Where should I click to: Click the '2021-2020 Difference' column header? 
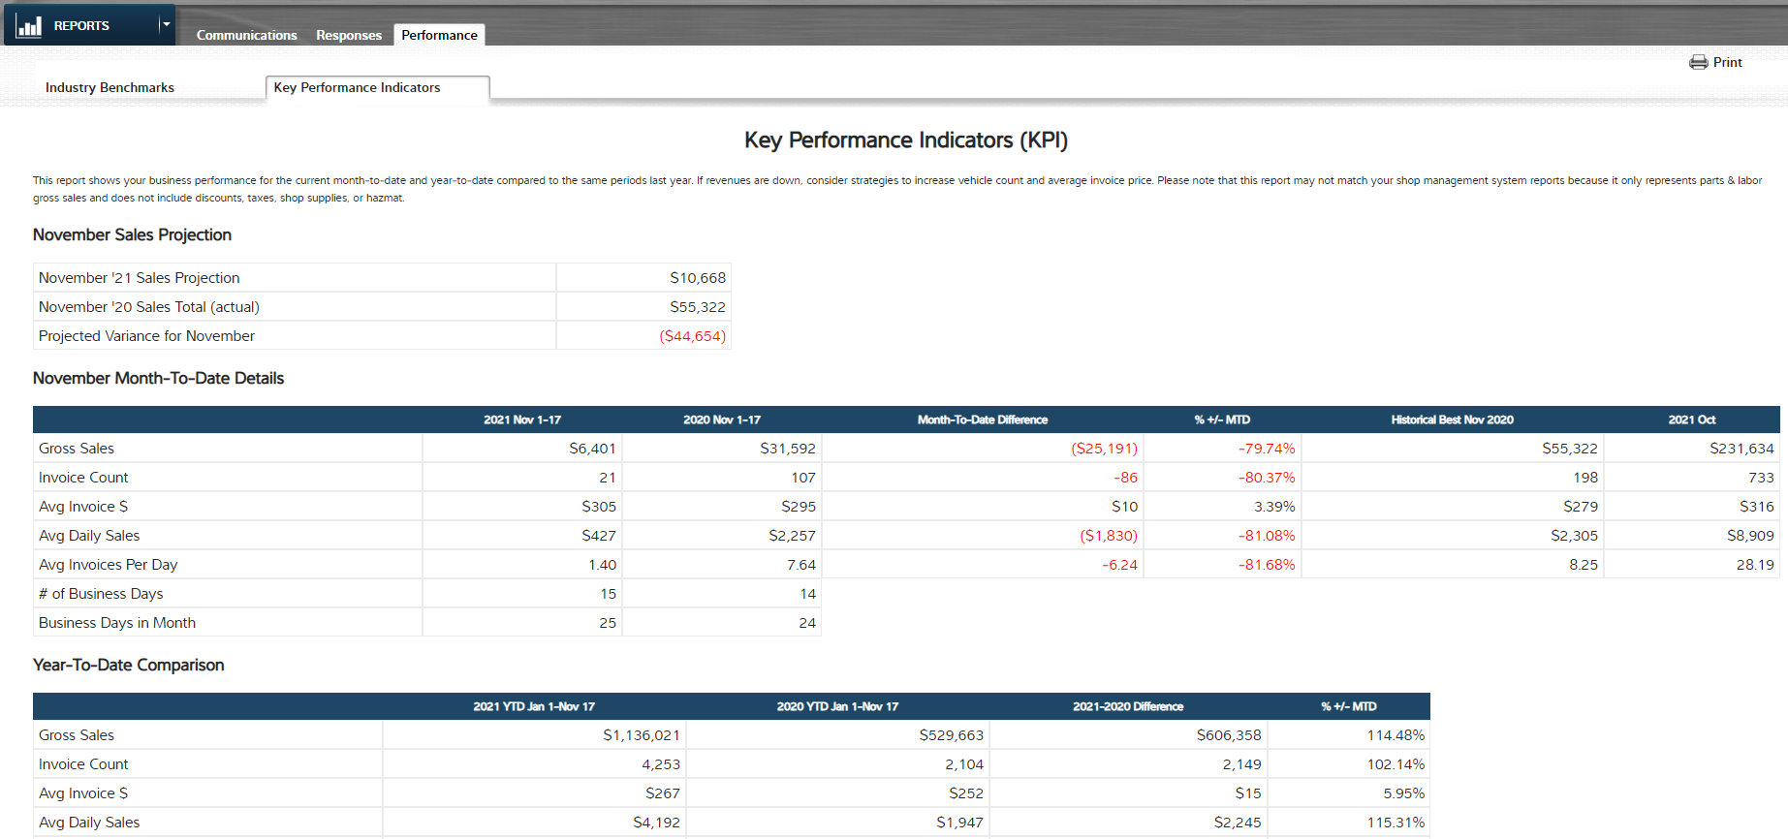(1127, 706)
